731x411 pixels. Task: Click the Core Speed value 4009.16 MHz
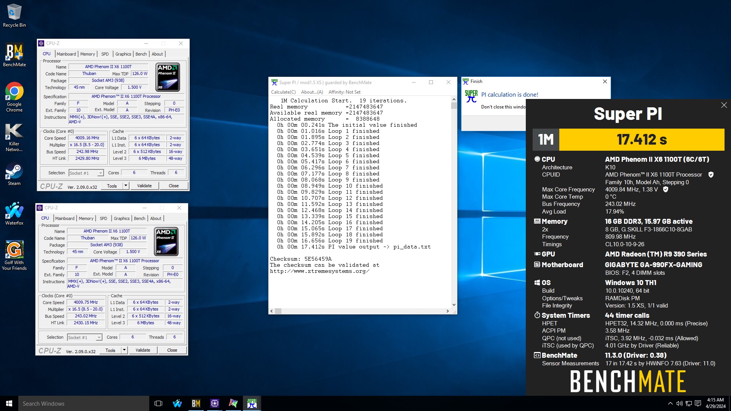click(x=87, y=138)
